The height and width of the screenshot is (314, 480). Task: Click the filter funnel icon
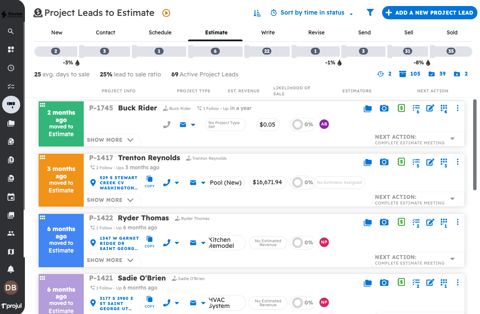(370, 13)
